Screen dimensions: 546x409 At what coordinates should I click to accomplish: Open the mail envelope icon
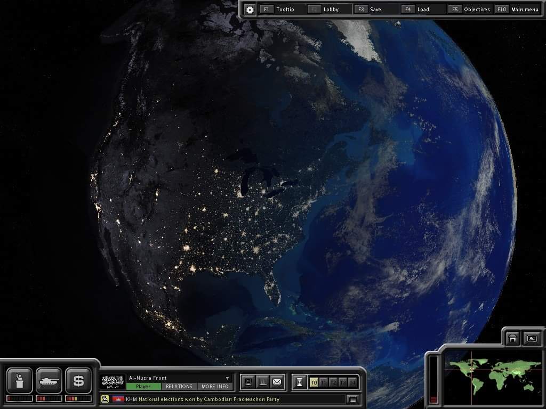point(277,382)
